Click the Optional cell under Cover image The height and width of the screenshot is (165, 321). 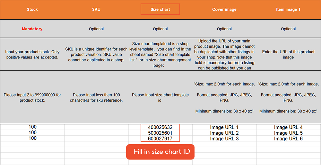[x=224, y=29]
